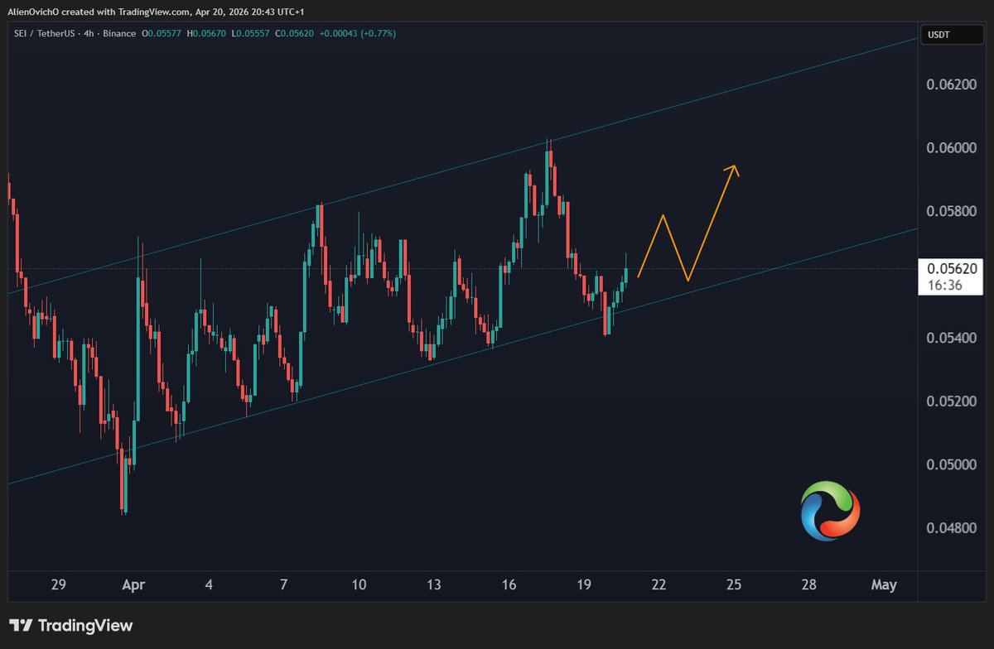Viewport: 994px width, 649px height.
Task: Click the 0.06200 price axis label
Action: tap(953, 84)
